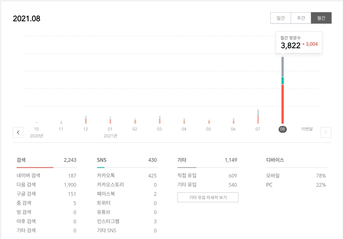
Task: Click the SNS total 430 value
Action: [153, 160]
